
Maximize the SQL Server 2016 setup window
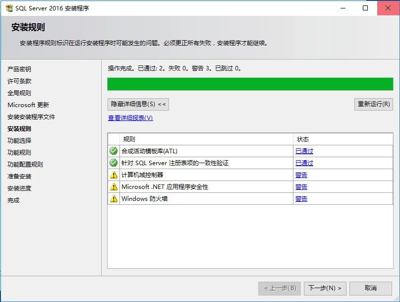(x=365, y=8)
